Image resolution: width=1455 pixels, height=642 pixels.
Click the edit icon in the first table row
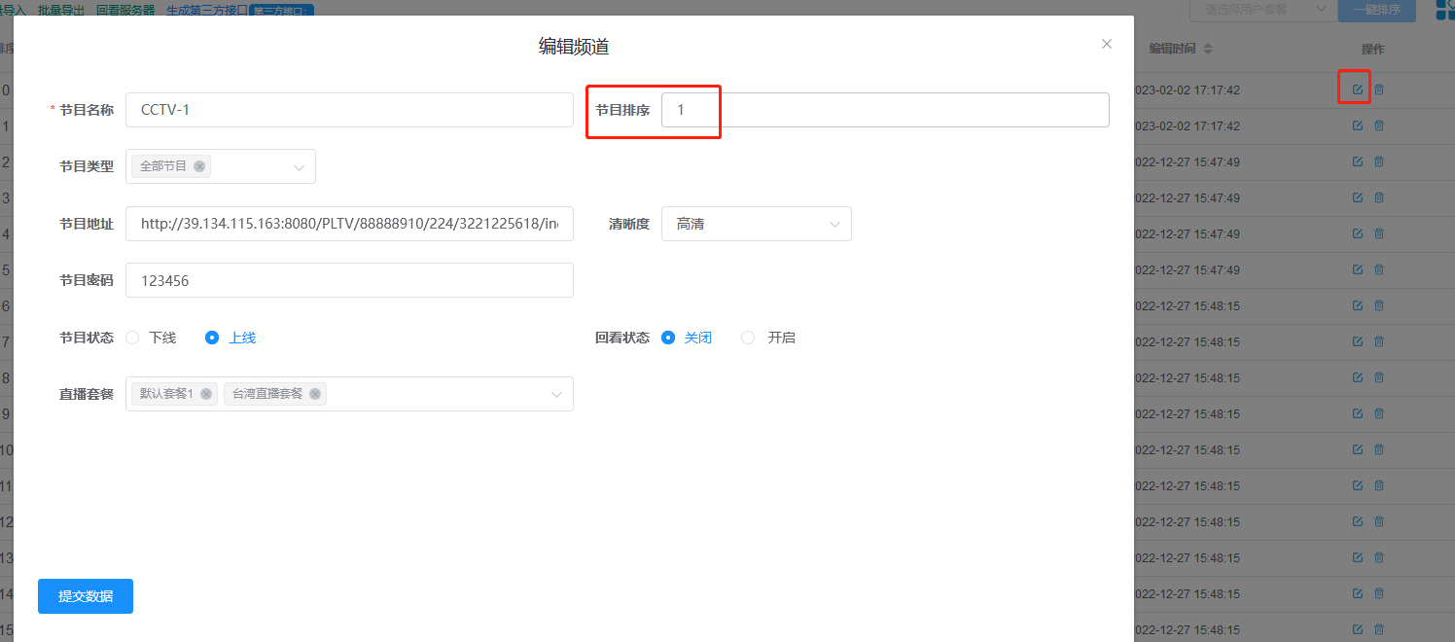click(x=1357, y=89)
